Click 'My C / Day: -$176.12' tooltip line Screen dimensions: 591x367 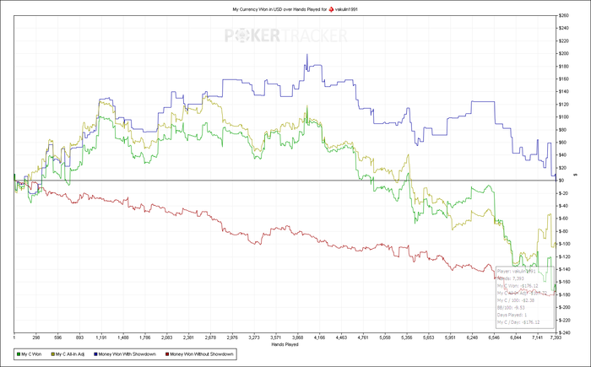click(518, 322)
